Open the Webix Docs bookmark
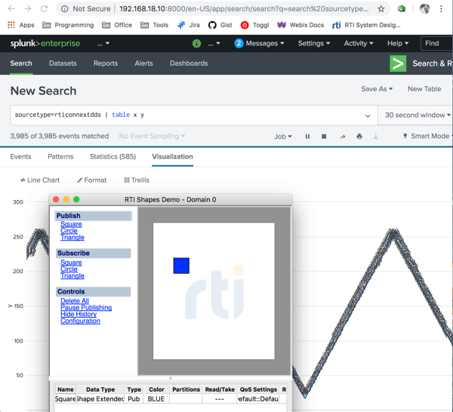This screenshot has width=453, height=412. click(300, 25)
